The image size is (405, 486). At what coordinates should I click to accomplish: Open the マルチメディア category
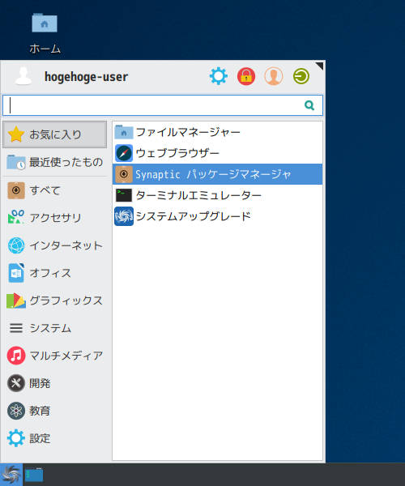(55, 356)
